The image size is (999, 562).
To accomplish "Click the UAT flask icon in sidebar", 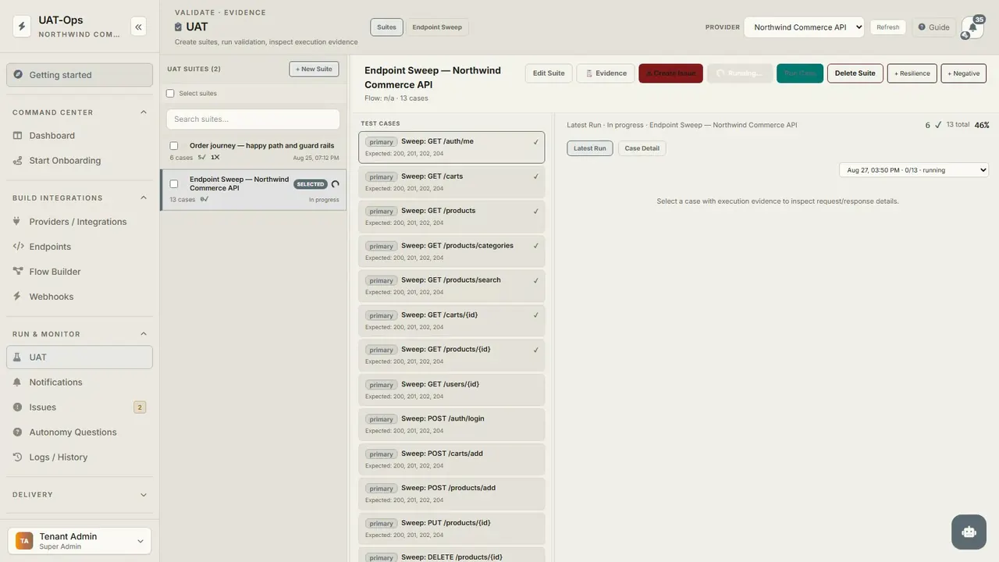I will coord(18,357).
